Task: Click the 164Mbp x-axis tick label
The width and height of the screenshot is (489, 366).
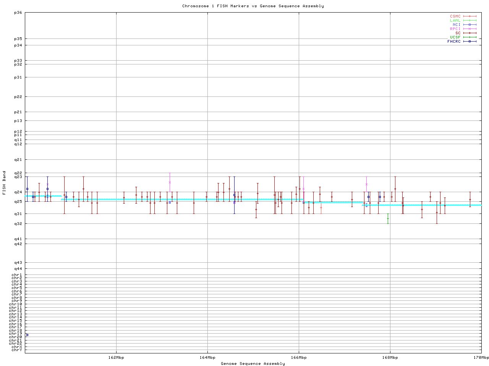Action: [x=207, y=358]
